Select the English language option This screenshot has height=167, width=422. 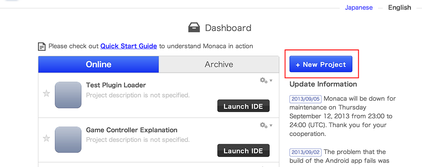400,8
